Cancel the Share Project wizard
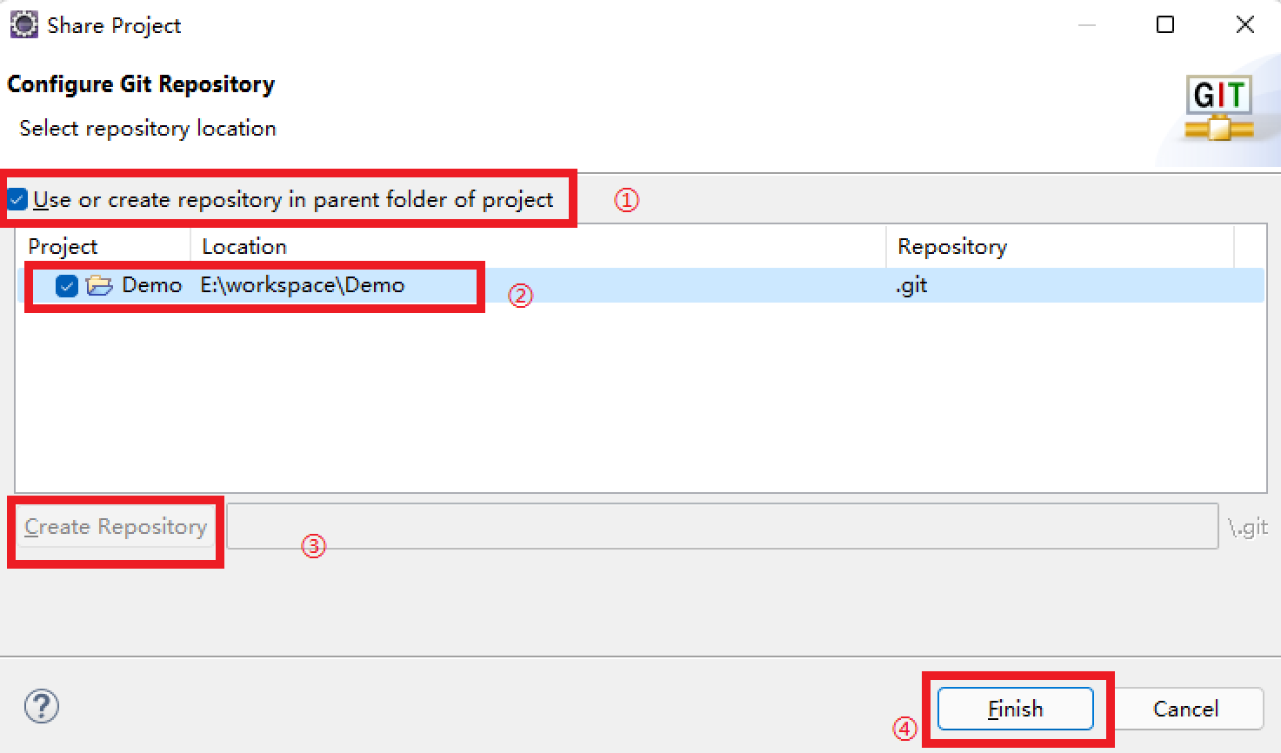 tap(1185, 709)
